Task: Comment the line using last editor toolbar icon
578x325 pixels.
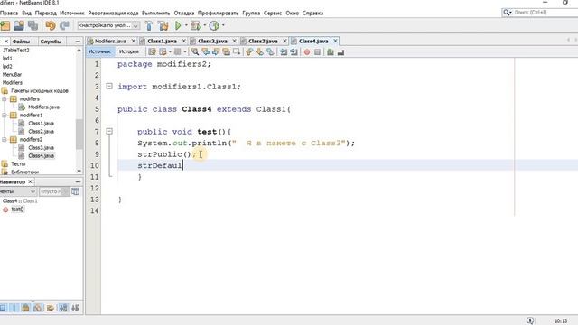Action: click(x=340, y=52)
